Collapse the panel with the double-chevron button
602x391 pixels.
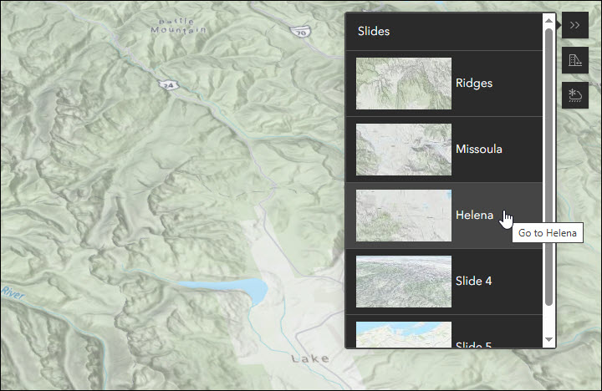(x=575, y=25)
